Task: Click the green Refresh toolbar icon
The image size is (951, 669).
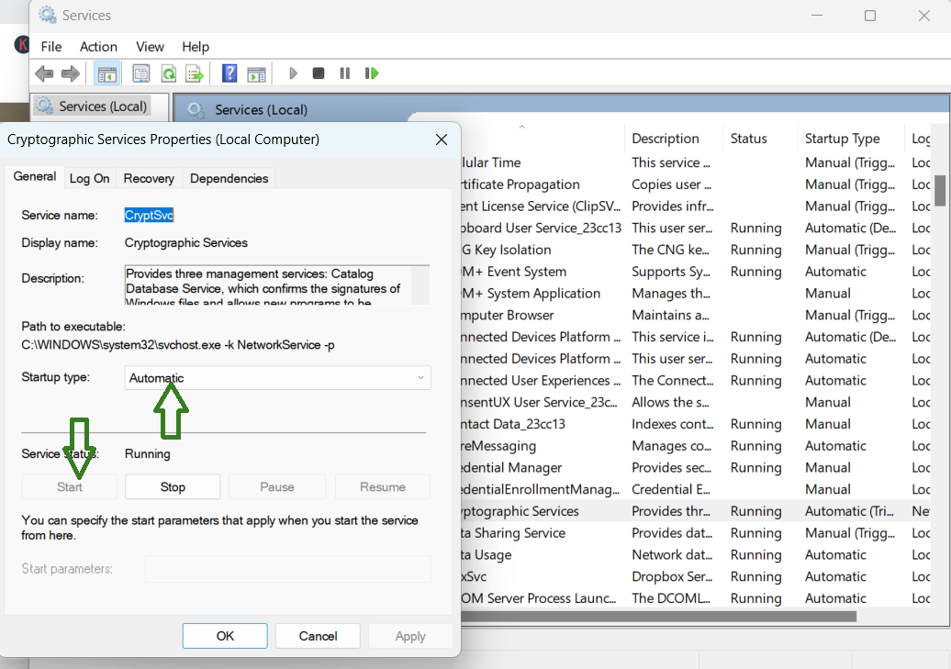Action: pos(168,73)
